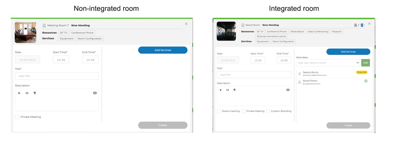Click the paragraph icon in Board Room description
The width and height of the screenshot is (393, 154).
234,90
